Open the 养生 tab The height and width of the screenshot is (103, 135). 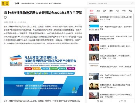point(130,11)
